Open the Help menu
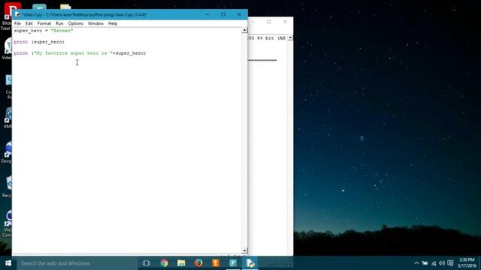The image size is (481, 270). tap(113, 23)
